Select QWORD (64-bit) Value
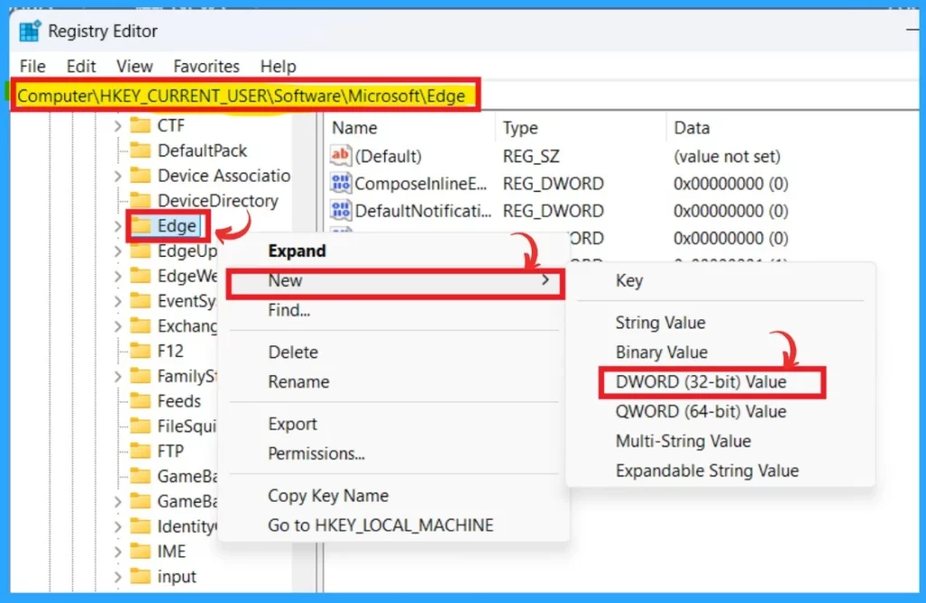This screenshot has width=926, height=603. (x=720, y=411)
